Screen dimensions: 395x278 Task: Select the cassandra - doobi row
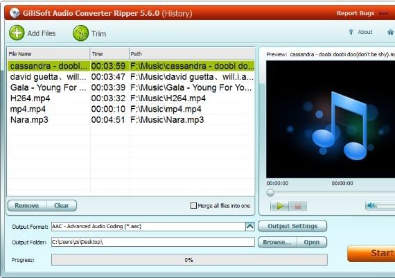pos(131,66)
